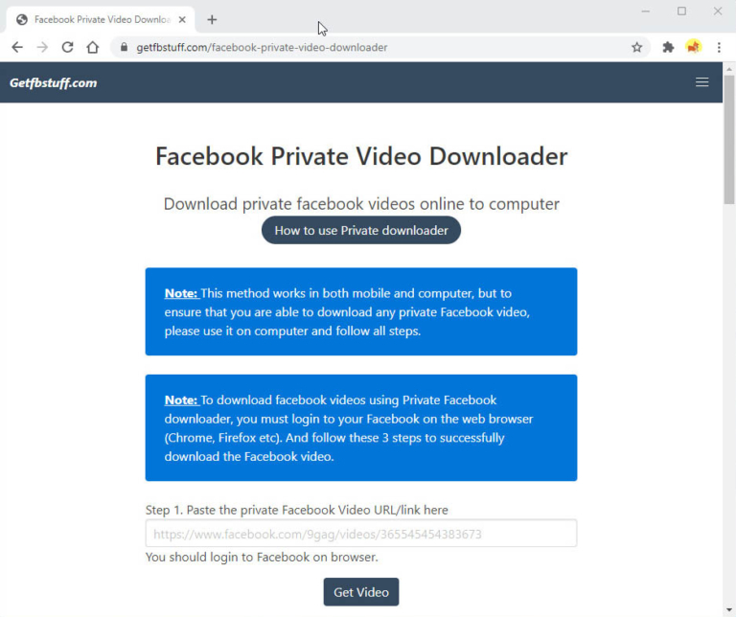Click the browser back arrow

[17, 47]
